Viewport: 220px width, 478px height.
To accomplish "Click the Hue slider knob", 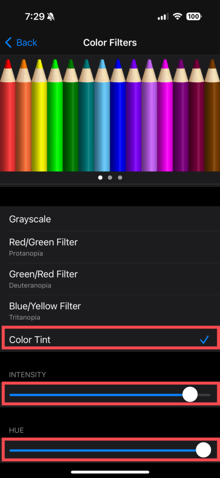I will [203, 450].
